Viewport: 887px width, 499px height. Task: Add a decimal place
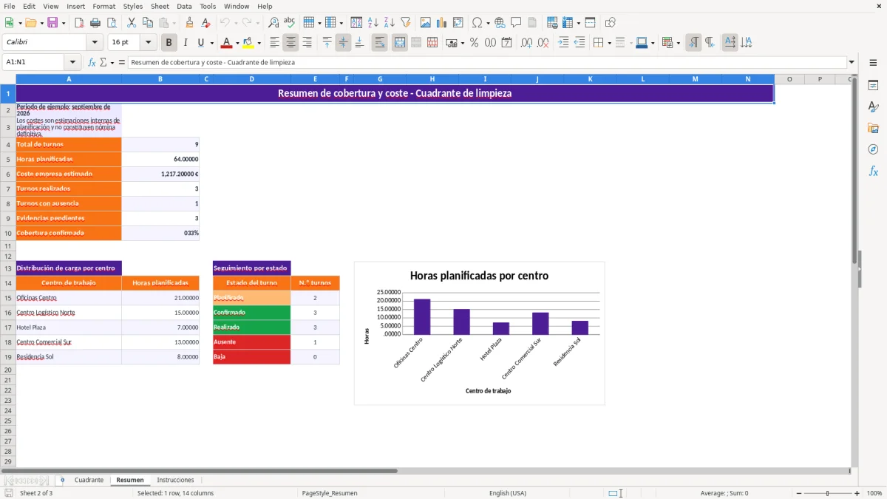pyautogui.click(x=526, y=43)
